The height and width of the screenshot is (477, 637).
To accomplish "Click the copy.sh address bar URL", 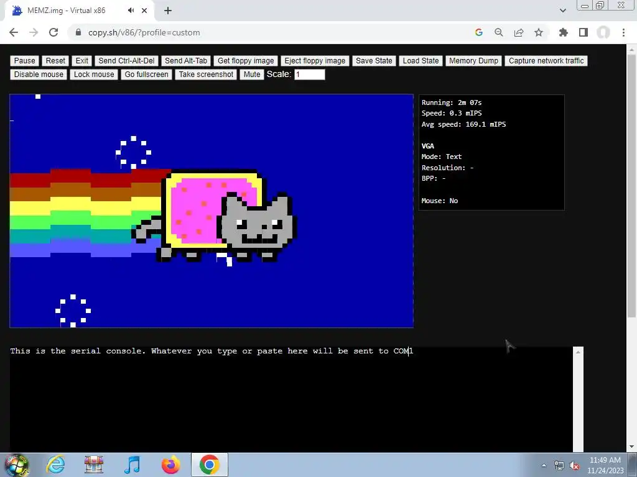I will pyautogui.click(x=144, y=32).
